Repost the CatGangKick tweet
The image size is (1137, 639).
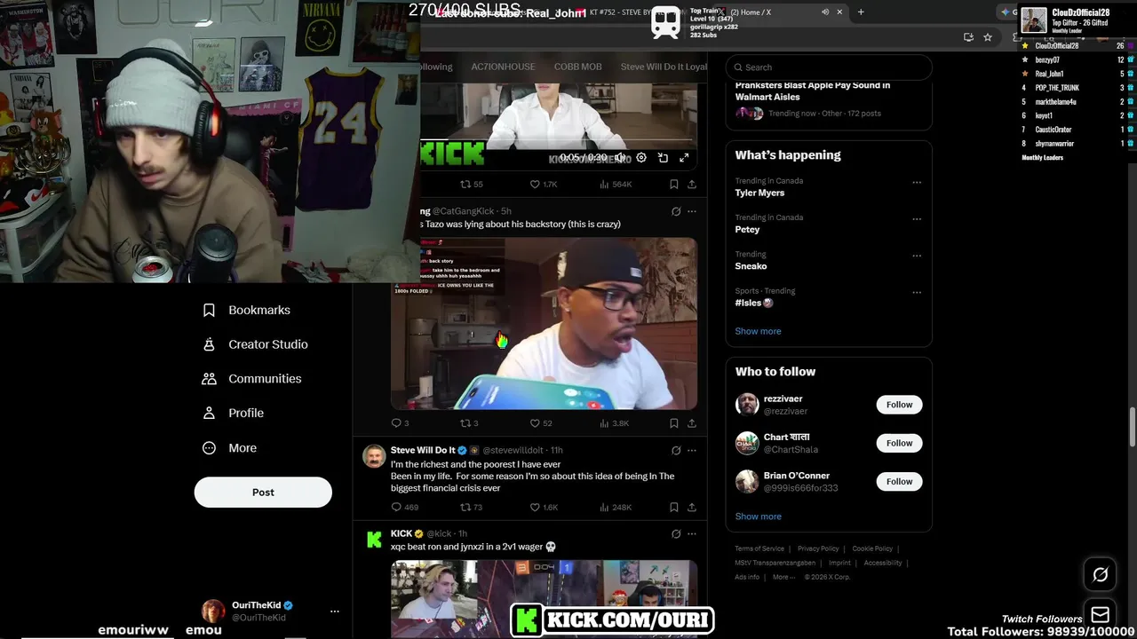[x=469, y=423]
